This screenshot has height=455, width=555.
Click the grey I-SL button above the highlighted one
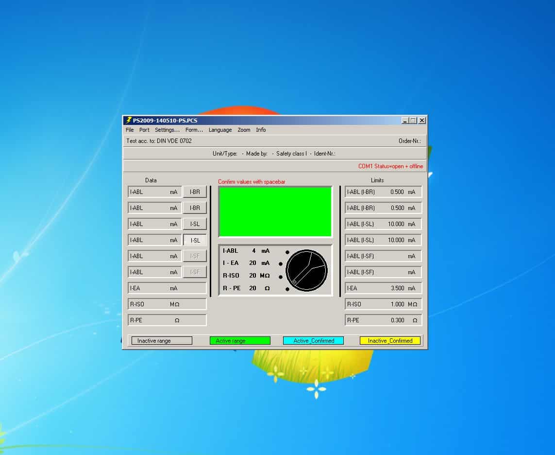click(195, 224)
